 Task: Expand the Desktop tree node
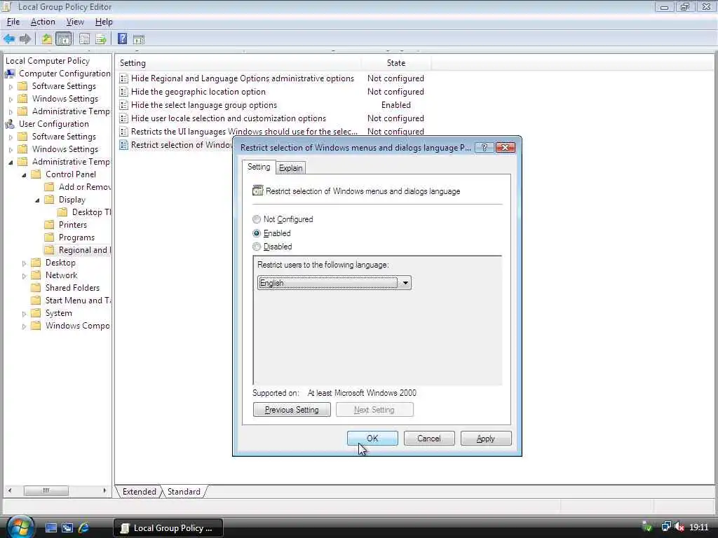[x=24, y=263]
